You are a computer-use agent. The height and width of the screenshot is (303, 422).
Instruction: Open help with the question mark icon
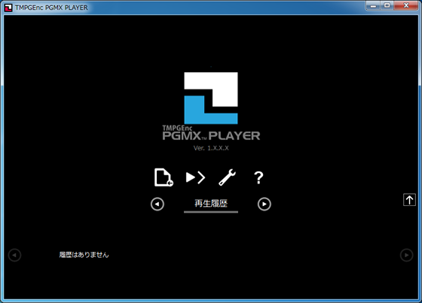point(258,177)
